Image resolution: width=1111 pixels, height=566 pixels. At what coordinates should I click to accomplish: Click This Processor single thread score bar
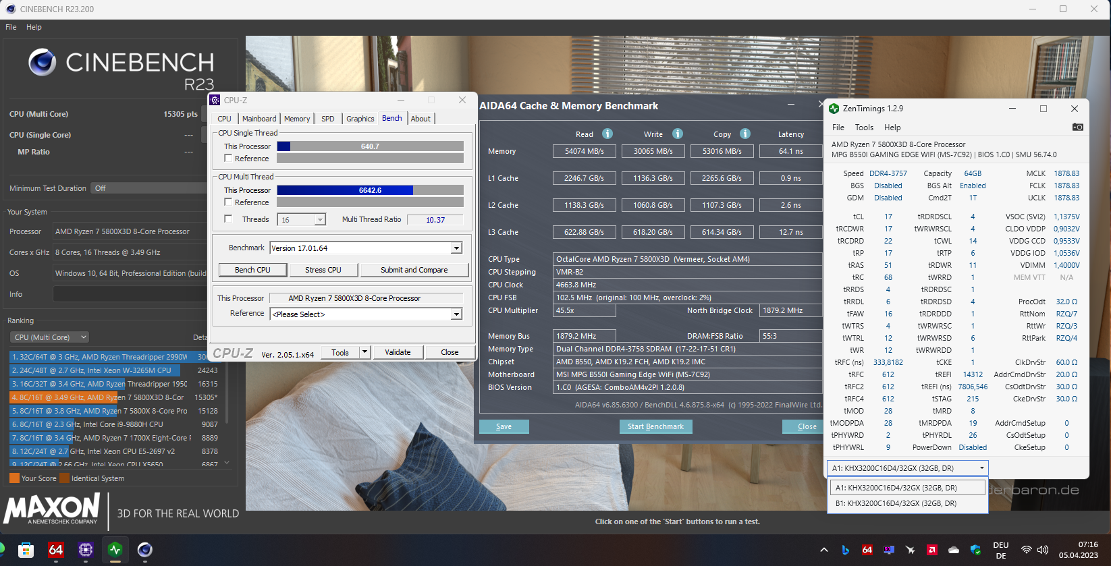point(370,146)
